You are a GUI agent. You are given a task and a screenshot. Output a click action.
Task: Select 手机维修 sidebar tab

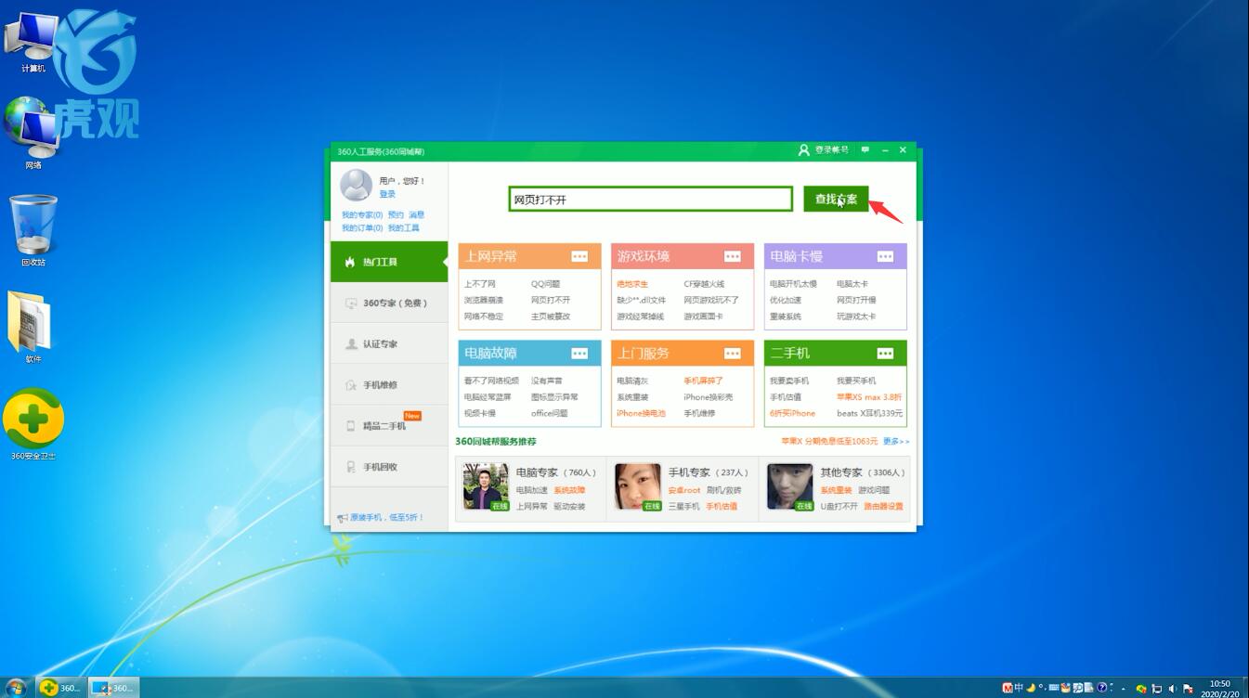[x=389, y=384]
